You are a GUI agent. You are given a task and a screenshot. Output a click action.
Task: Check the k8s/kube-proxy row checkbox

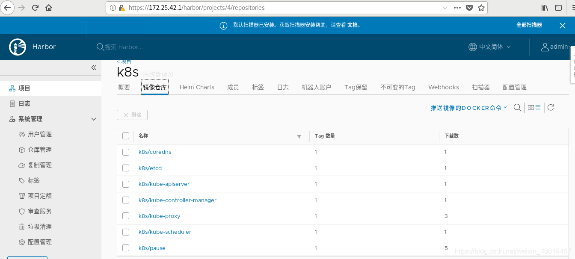click(x=126, y=216)
